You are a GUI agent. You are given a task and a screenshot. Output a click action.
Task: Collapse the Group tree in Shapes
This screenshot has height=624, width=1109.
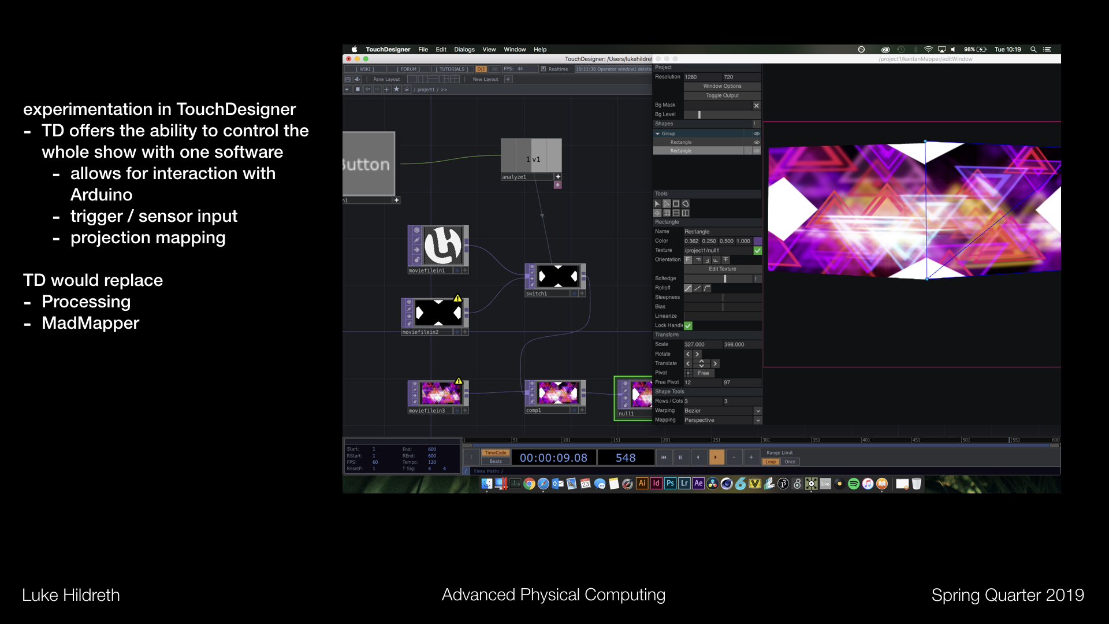pos(657,133)
